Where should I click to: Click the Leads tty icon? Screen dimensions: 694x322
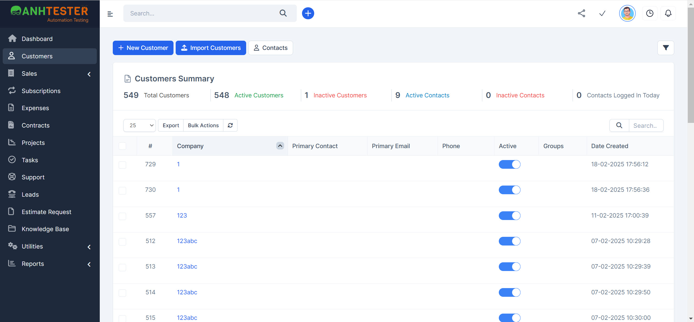click(x=12, y=194)
